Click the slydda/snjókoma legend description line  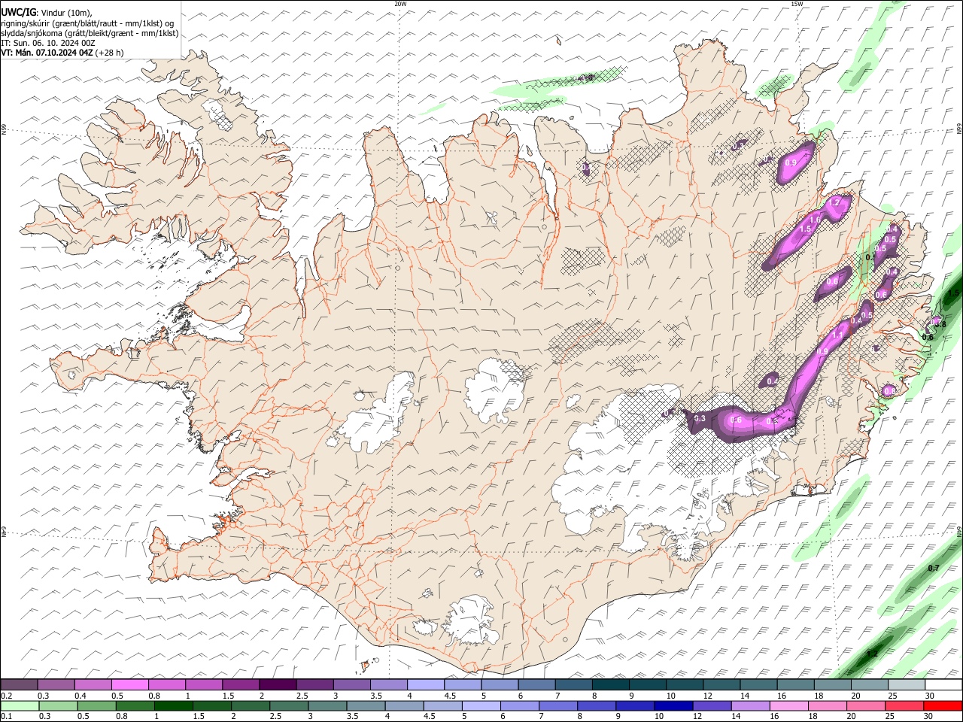(x=90, y=33)
